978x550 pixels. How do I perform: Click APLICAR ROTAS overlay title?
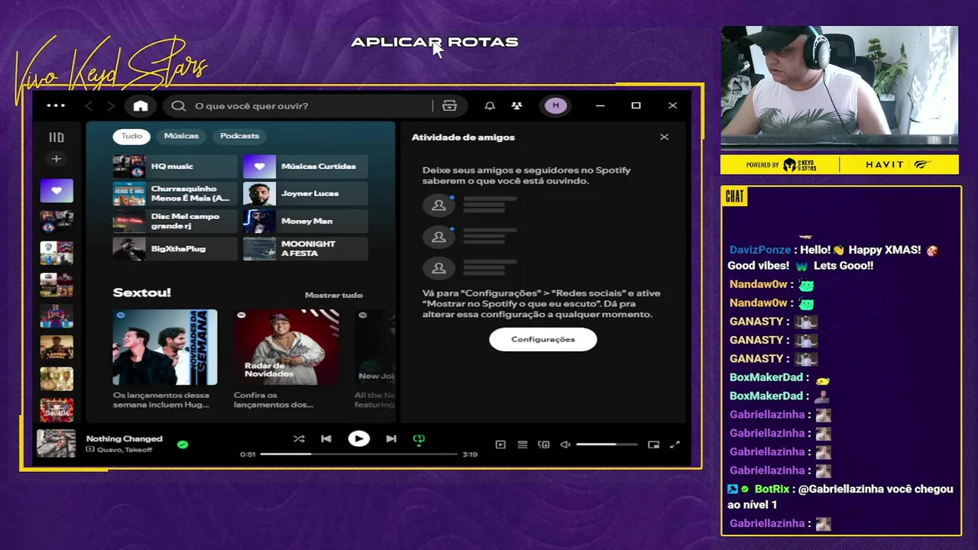[x=435, y=42]
